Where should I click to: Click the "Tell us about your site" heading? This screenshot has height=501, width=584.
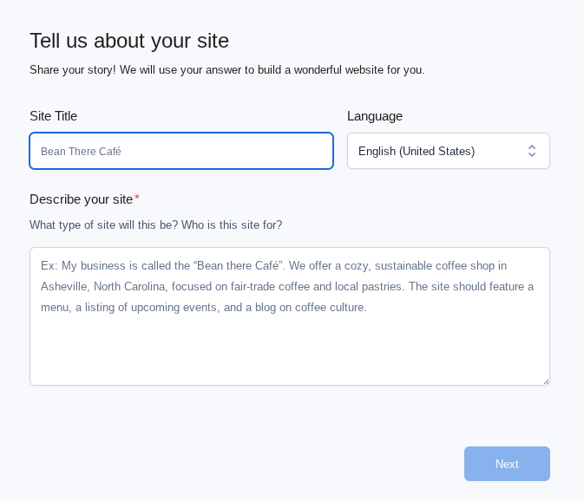click(x=129, y=41)
